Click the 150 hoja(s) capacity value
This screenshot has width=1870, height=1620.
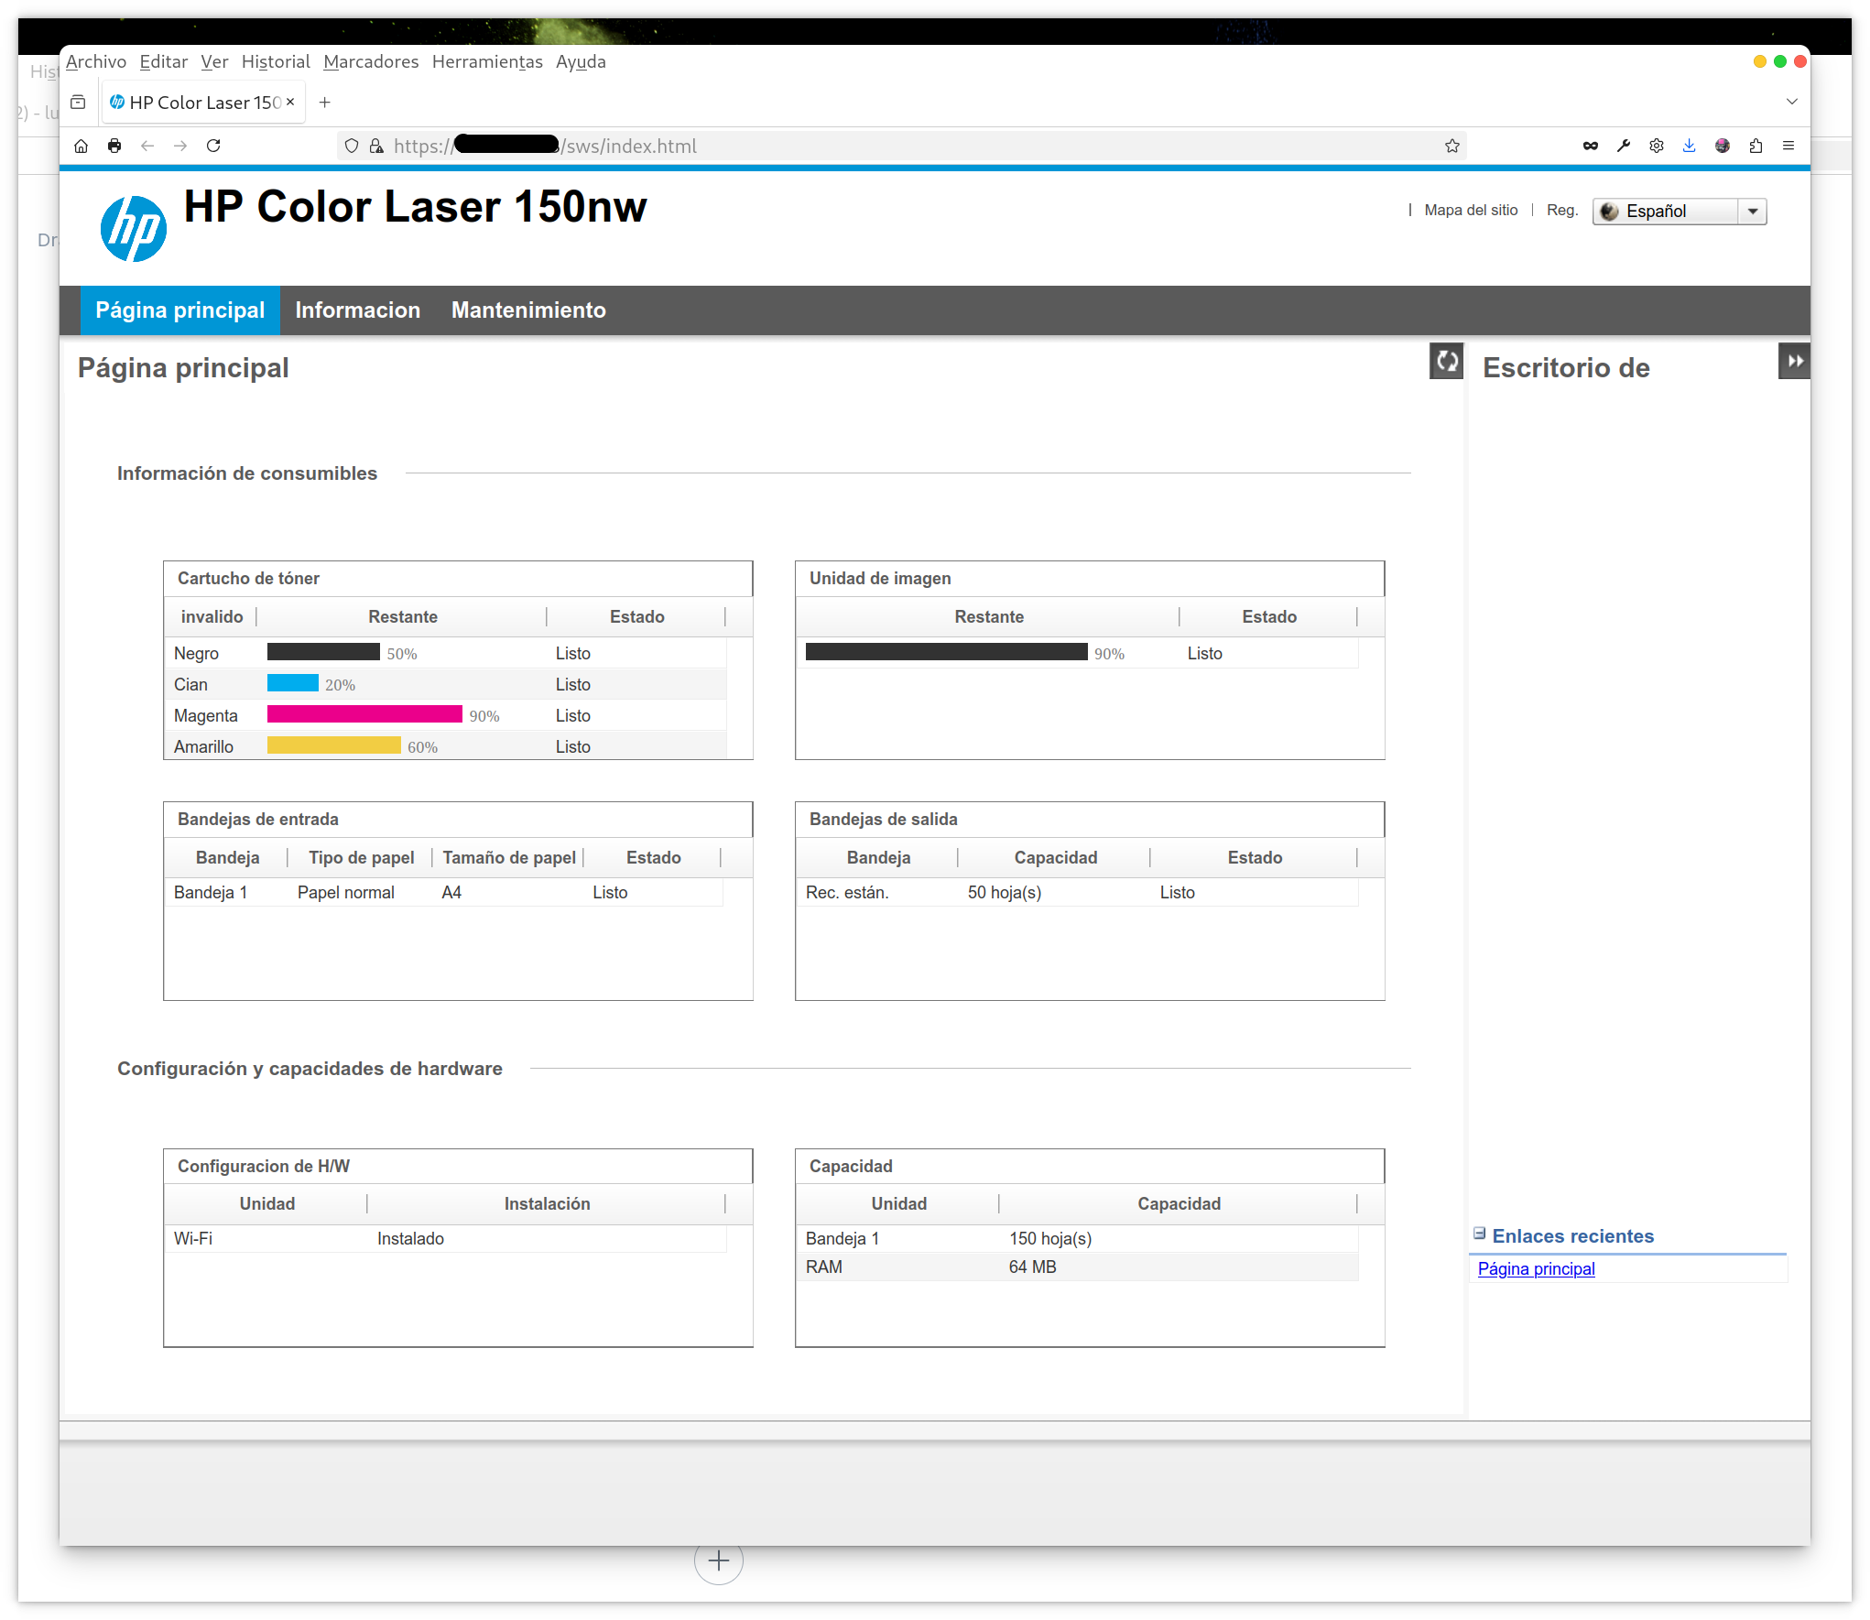pyautogui.click(x=1050, y=1238)
